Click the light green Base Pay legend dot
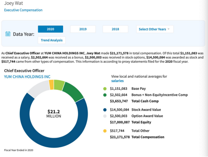This screenshot has height=157, width=208. pos(105,89)
